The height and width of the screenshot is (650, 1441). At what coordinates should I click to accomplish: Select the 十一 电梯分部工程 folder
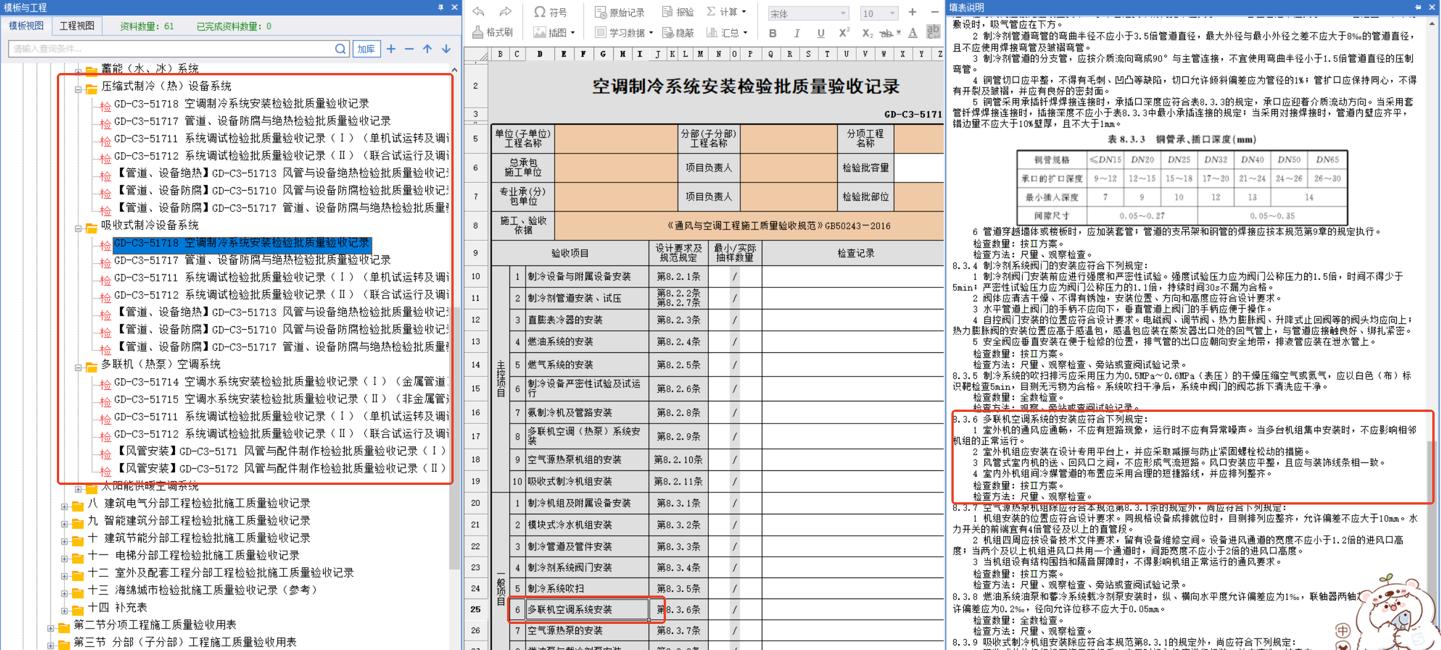[x=194, y=556]
